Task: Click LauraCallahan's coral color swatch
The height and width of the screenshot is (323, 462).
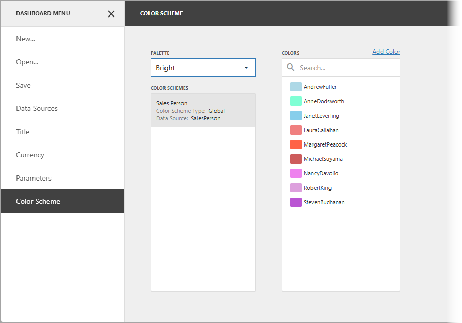Action: click(x=296, y=130)
